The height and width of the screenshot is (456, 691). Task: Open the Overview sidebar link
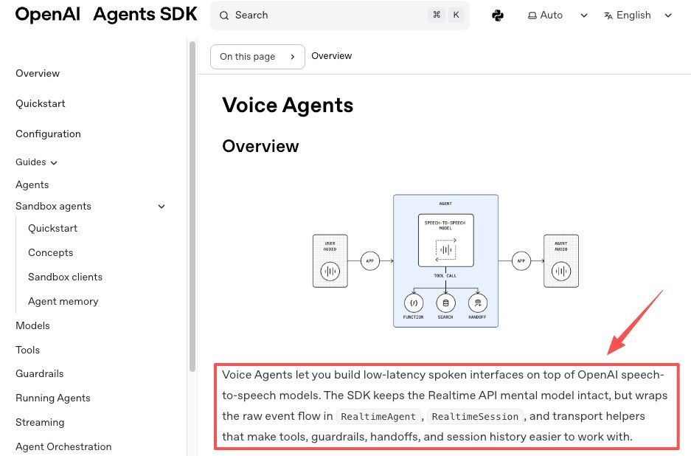[38, 73]
